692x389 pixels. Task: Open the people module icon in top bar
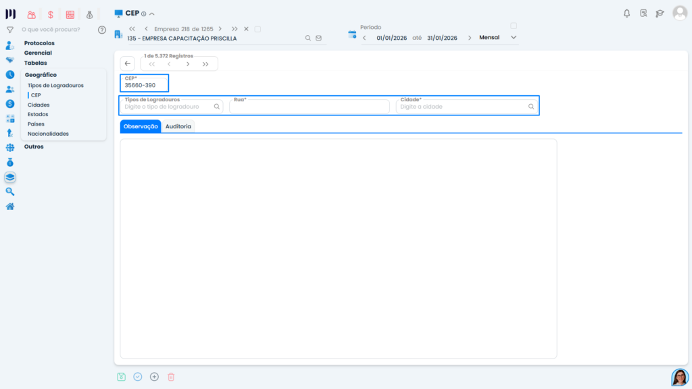(x=31, y=15)
